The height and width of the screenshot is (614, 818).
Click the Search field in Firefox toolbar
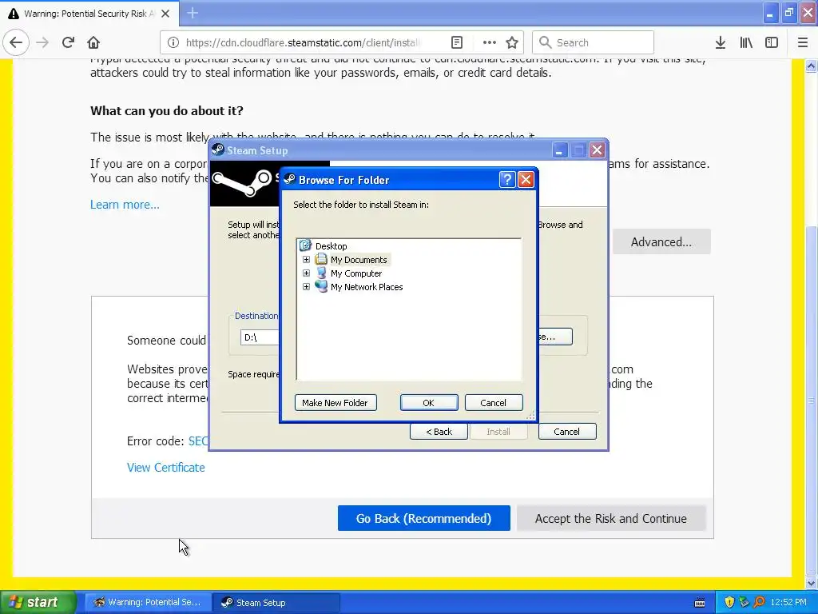coord(593,42)
